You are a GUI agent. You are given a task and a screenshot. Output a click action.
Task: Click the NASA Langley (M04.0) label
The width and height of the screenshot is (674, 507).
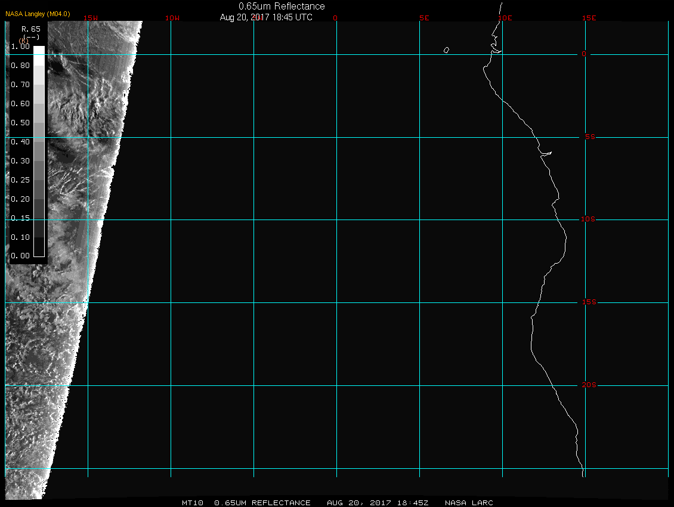coord(38,13)
